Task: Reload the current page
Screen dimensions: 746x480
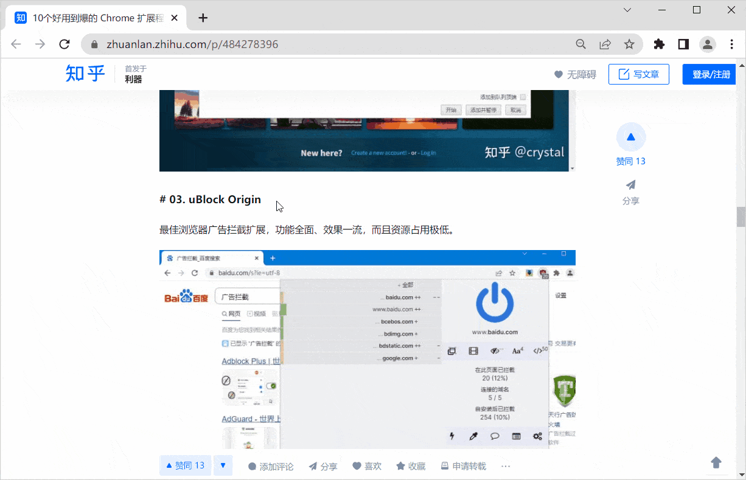Action: [64, 44]
